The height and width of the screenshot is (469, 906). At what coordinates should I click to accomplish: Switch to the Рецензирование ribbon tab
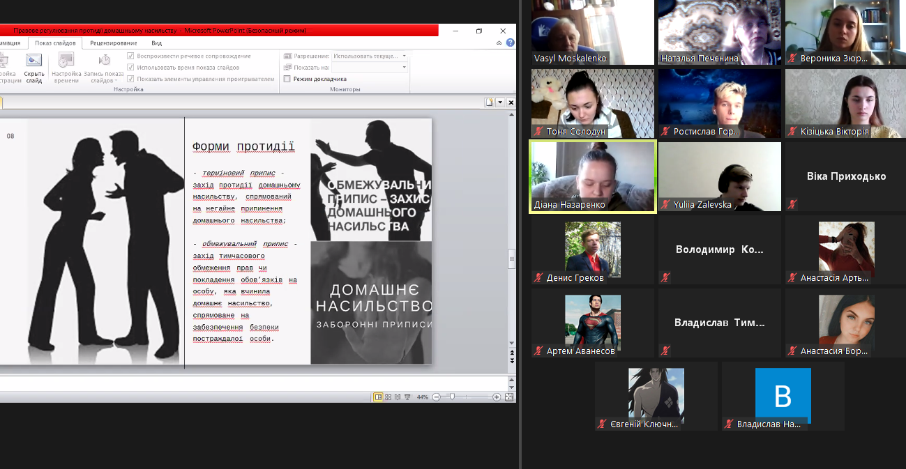pos(114,43)
